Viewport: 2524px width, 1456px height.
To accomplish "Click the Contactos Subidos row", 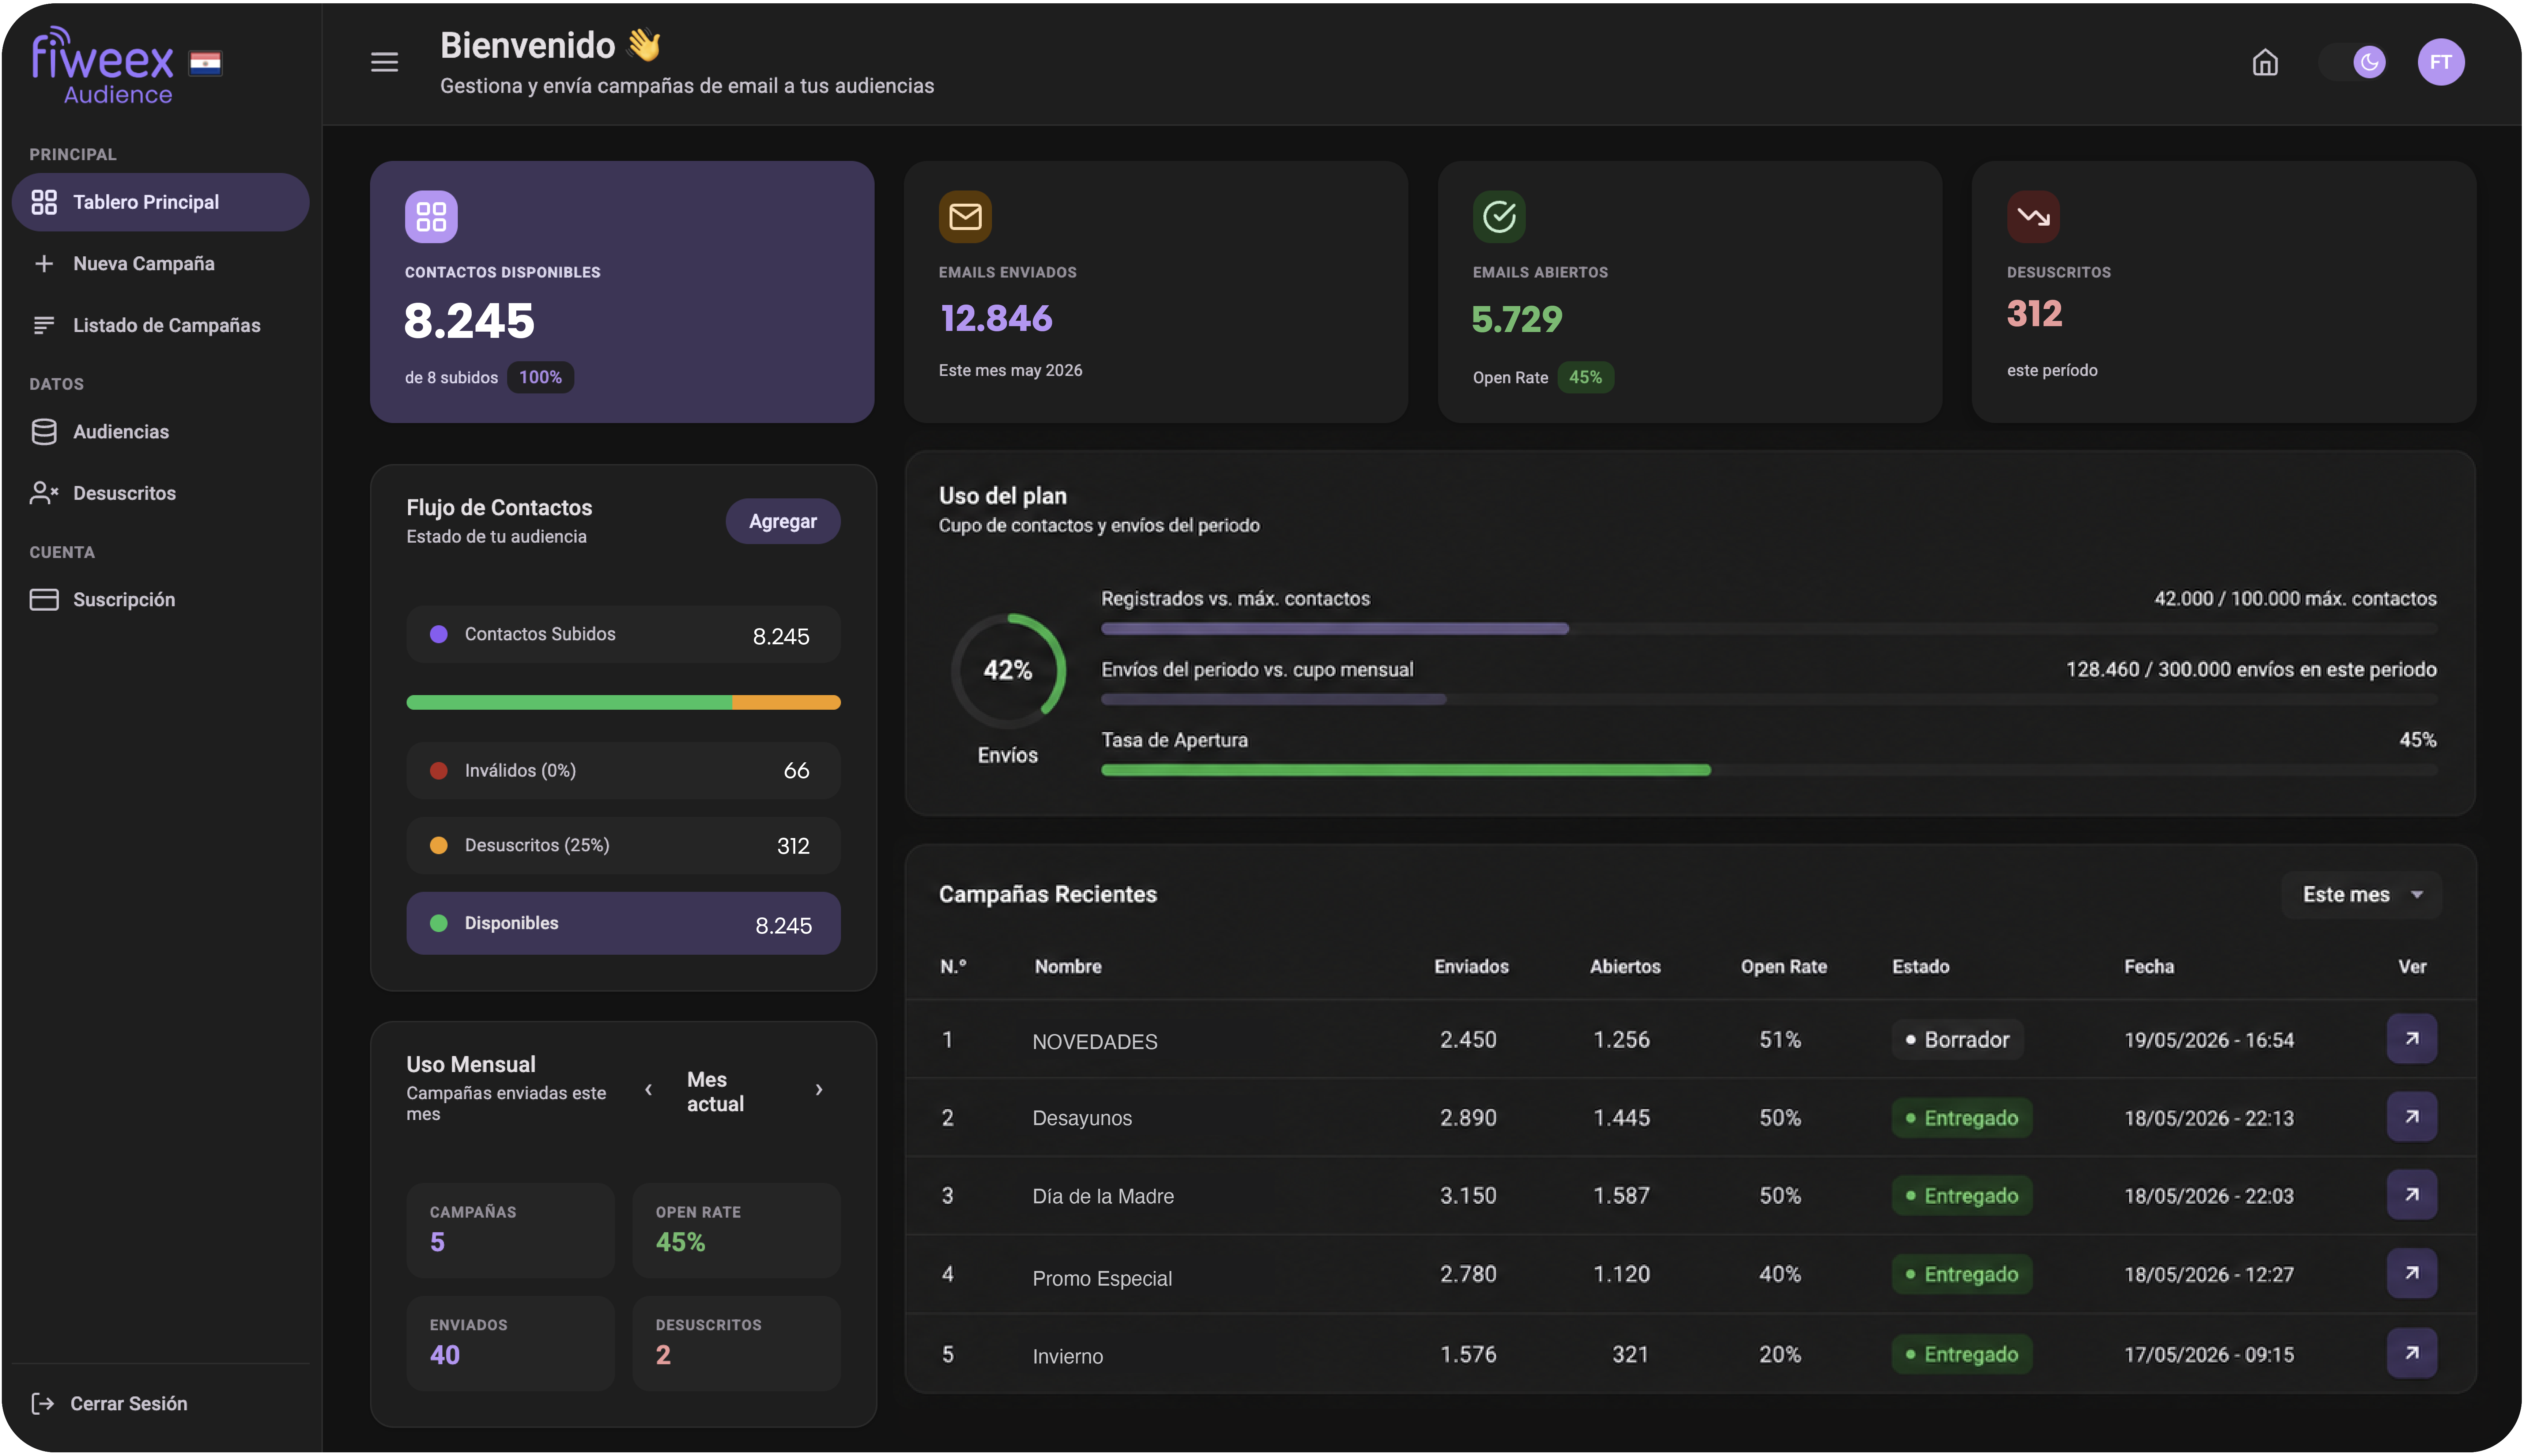I will point(623,634).
